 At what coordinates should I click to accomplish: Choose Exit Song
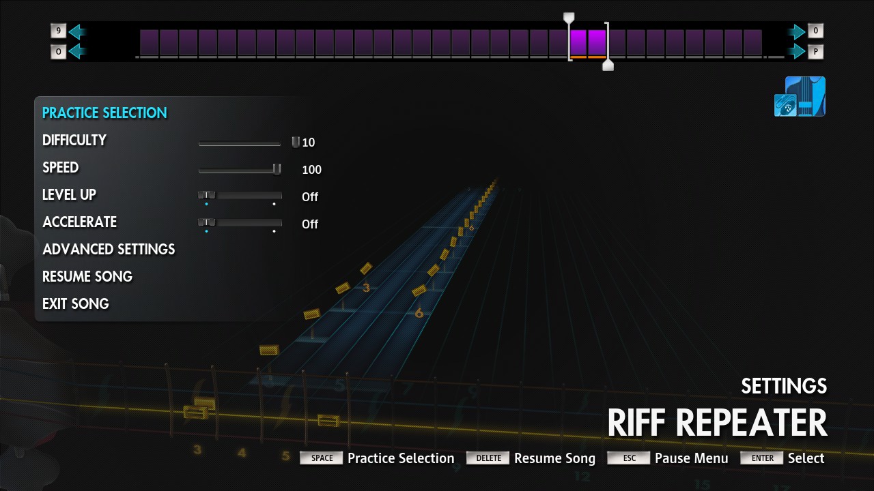(x=76, y=304)
